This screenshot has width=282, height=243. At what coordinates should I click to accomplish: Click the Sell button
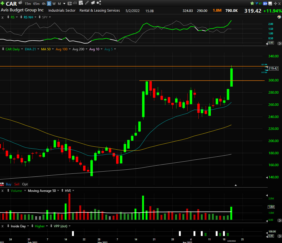tap(17, 184)
